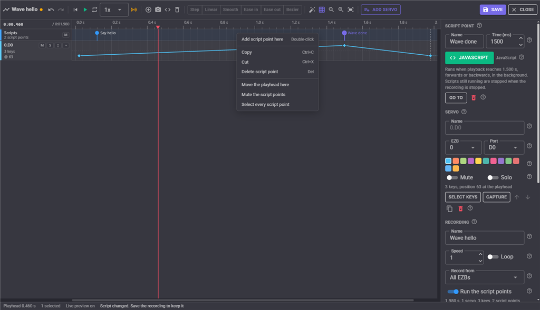Save the recording with SAVE button

(493, 9)
